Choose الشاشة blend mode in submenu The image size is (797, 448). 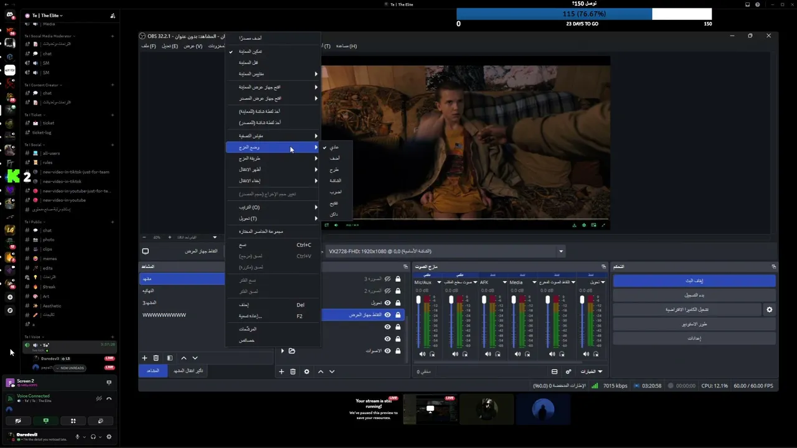pyautogui.click(x=336, y=180)
